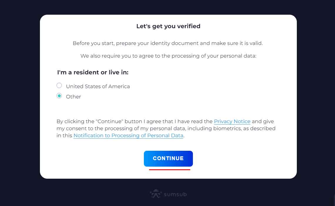Click the "We also require you" sentence
This screenshot has height=206, width=335.
168,56
